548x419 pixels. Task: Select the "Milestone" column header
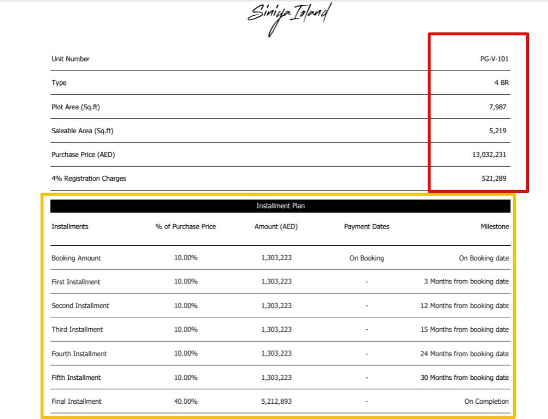495,227
